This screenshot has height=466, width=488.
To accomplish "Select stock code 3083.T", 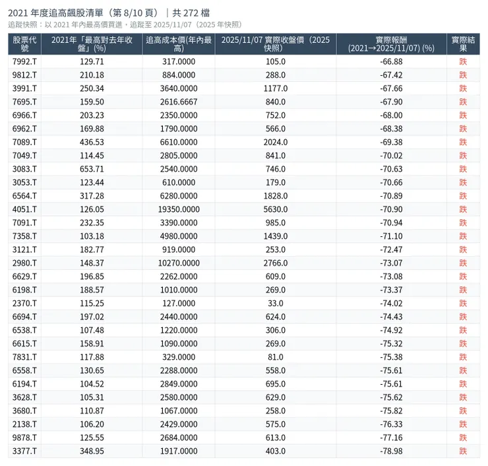I will [x=24, y=169].
